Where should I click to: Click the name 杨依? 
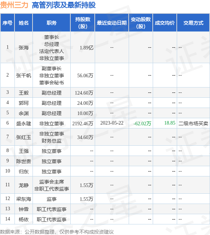(x=24, y=219)
